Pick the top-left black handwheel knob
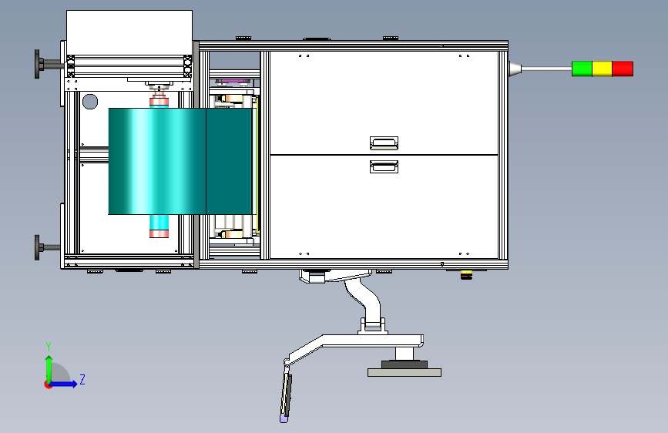 (37, 64)
